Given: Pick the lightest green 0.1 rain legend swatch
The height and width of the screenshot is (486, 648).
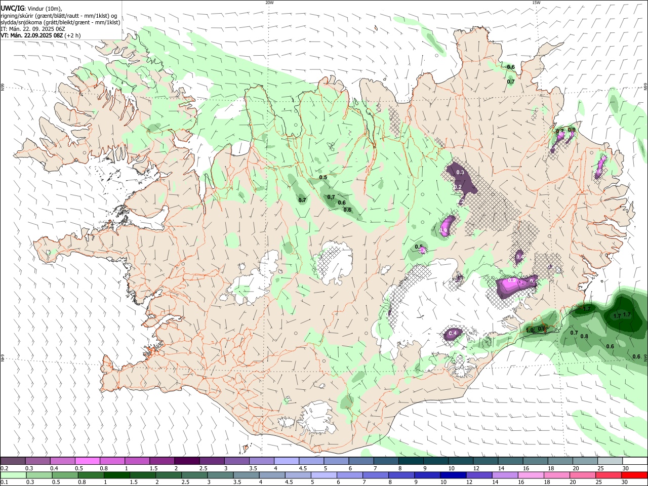Looking at the screenshot, I should pyautogui.click(x=13, y=475).
